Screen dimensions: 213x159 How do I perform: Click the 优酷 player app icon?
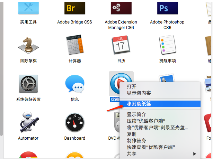tap(115, 84)
